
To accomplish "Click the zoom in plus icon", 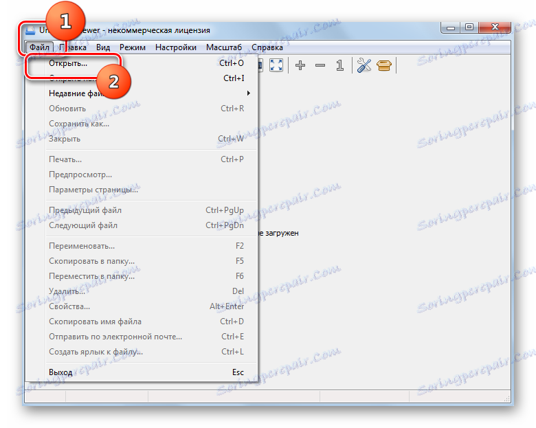I will coord(300,65).
